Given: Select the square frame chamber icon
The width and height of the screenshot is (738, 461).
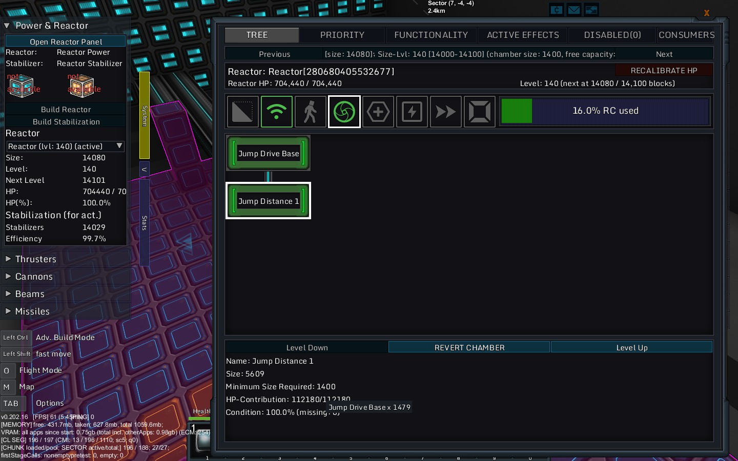Looking at the screenshot, I should (x=480, y=112).
